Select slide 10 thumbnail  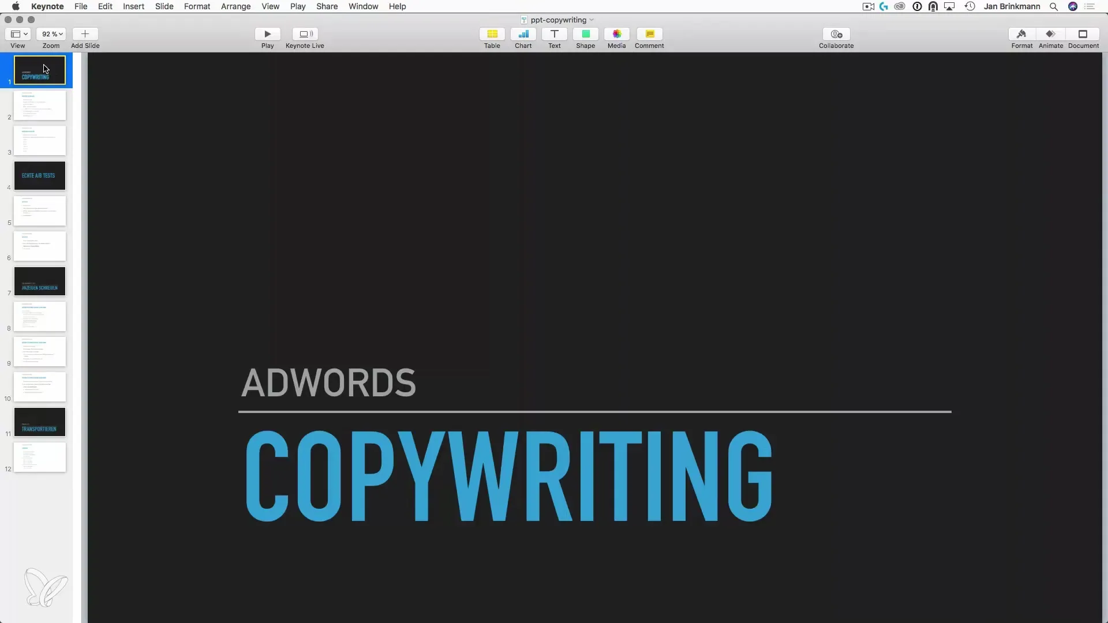[40, 386]
